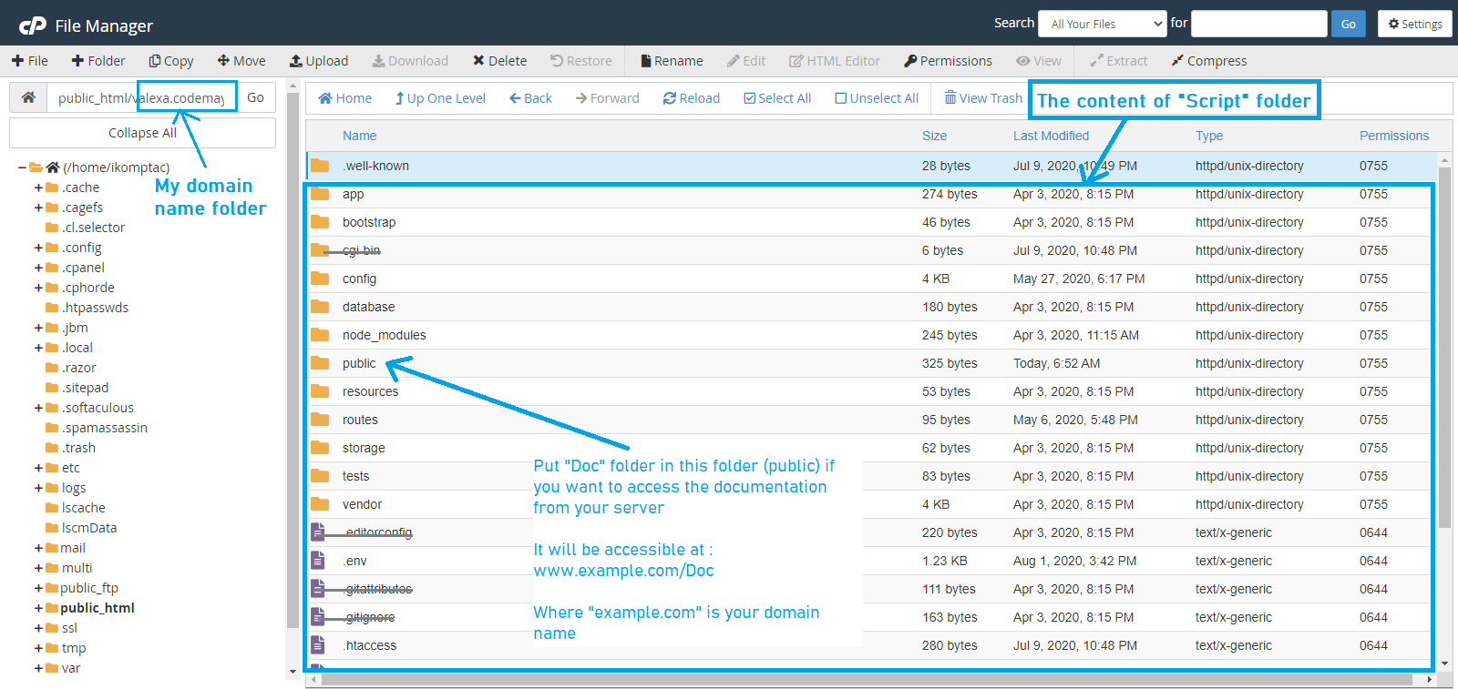The image size is (1458, 689).
Task: Click the search text input field
Action: coord(1258,24)
